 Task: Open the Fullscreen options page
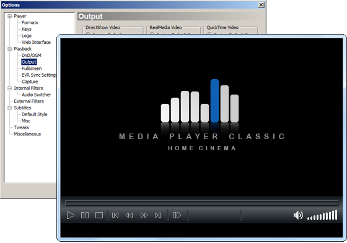coord(32,69)
